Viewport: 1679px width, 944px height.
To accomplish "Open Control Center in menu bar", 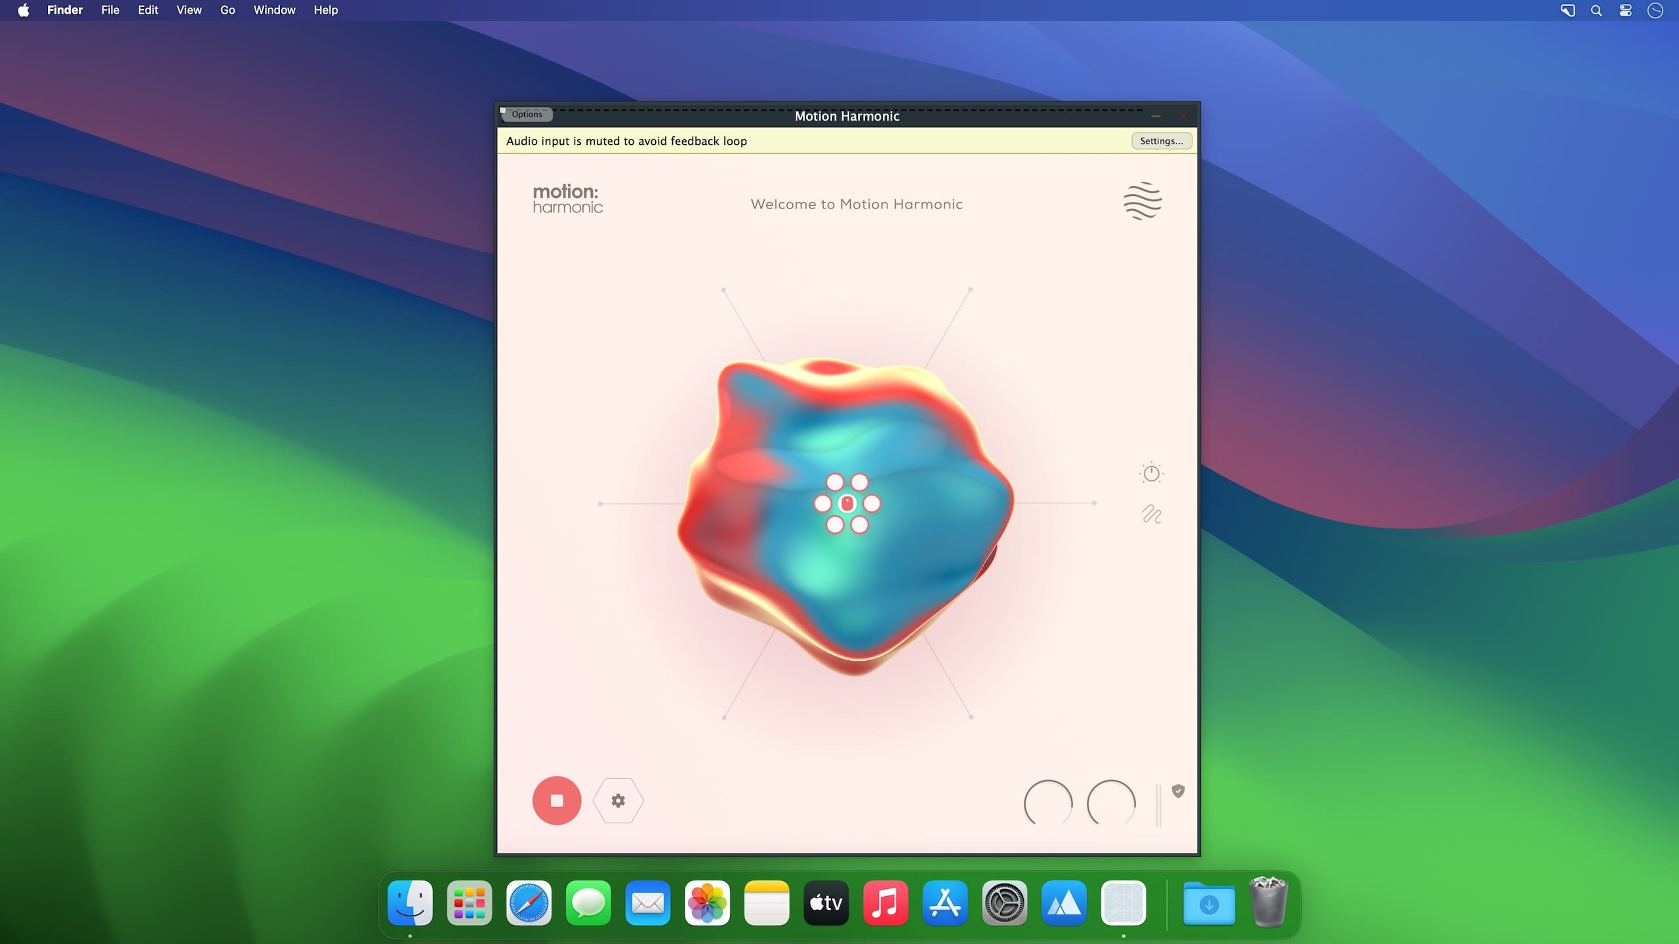I will [x=1625, y=10].
